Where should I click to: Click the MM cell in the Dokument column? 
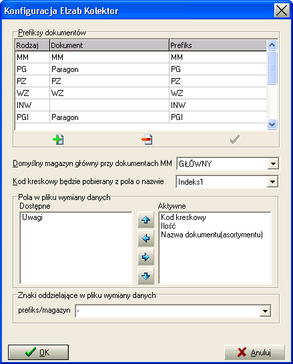coord(109,57)
